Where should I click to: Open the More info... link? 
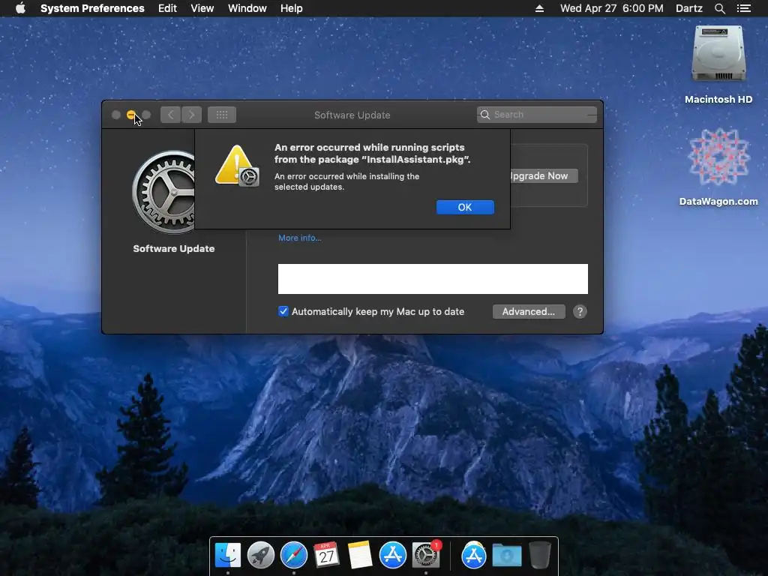click(x=300, y=238)
